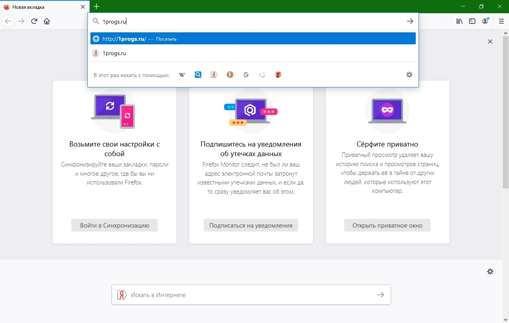Click Подписаться на уведомления button
Viewport: 509px width, 323px height.
[x=251, y=225]
